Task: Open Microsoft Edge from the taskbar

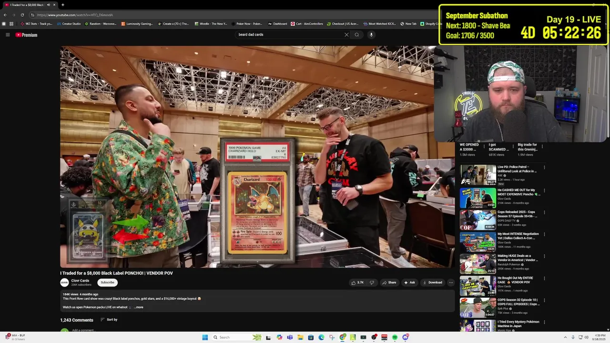Action: click(x=321, y=337)
